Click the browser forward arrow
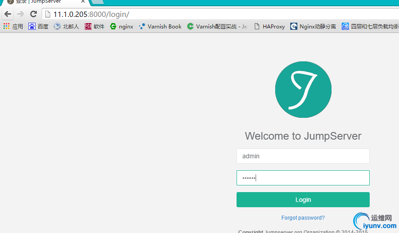The image size is (399, 233). click(x=20, y=14)
